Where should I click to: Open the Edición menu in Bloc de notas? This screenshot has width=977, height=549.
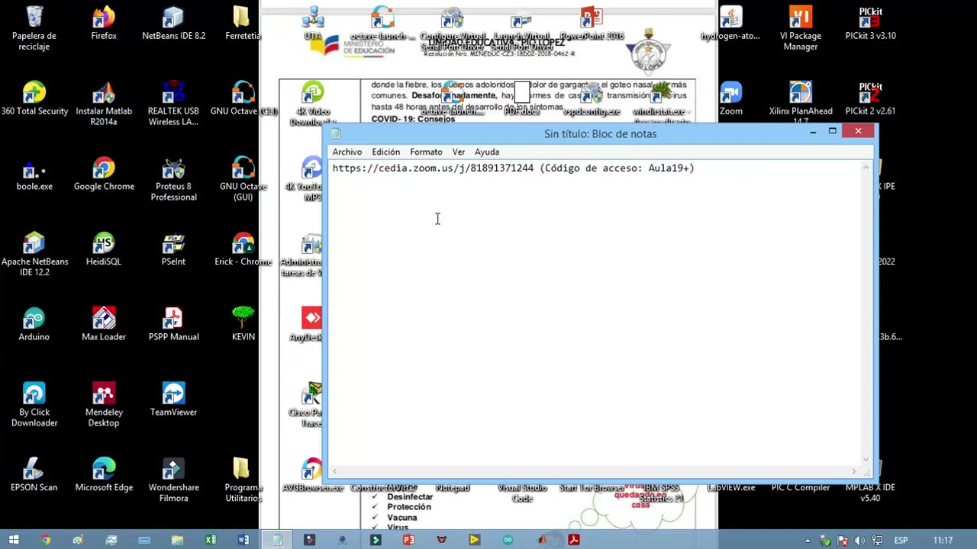[385, 152]
